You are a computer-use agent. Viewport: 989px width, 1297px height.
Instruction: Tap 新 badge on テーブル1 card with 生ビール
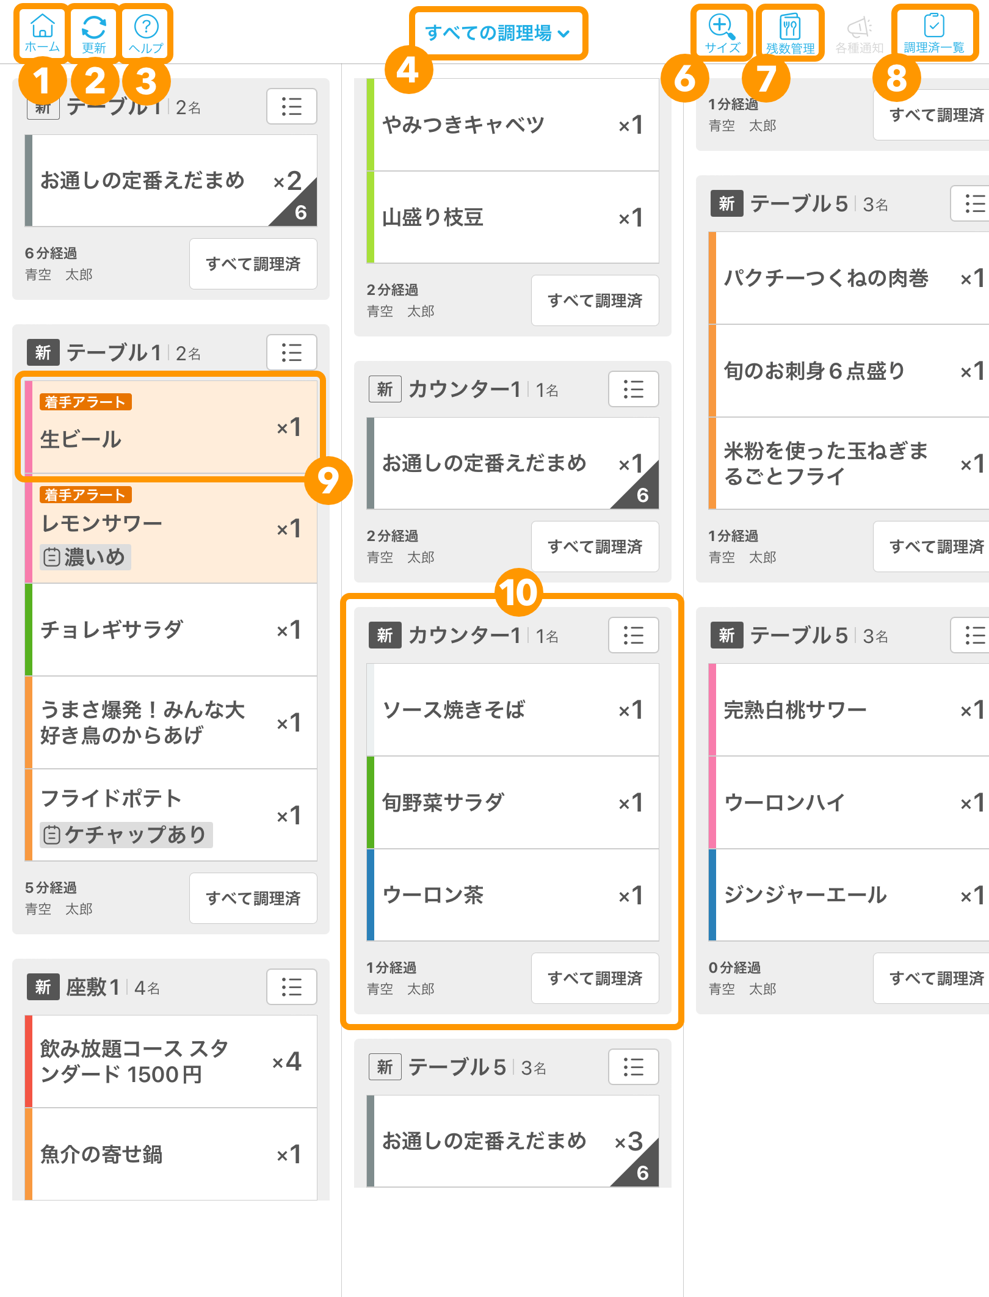[43, 352]
